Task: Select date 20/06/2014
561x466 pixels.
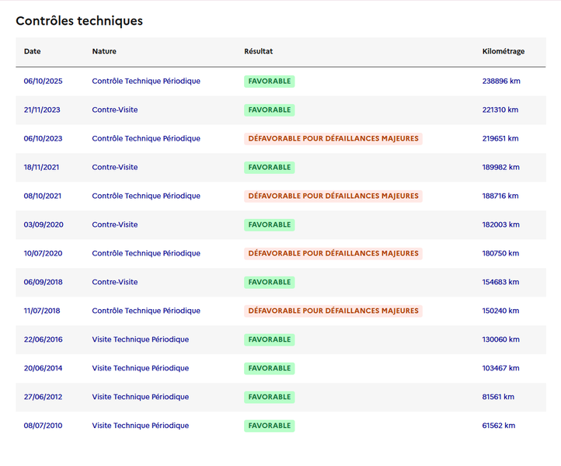Action: click(43, 368)
